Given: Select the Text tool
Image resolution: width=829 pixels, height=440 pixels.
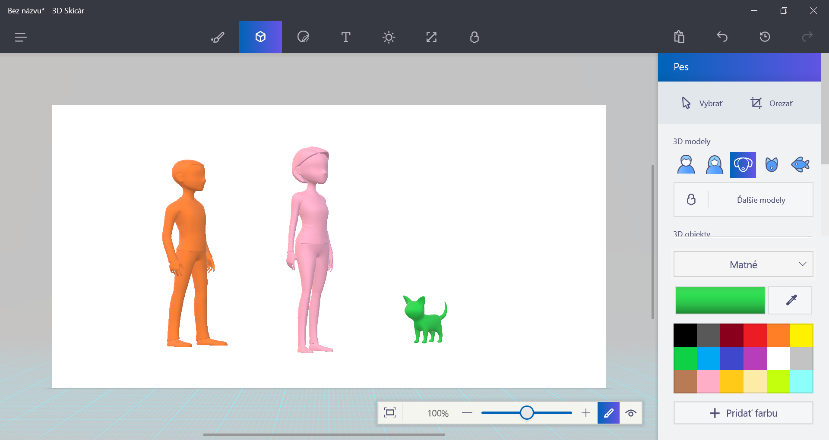Looking at the screenshot, I should (346, 37).
